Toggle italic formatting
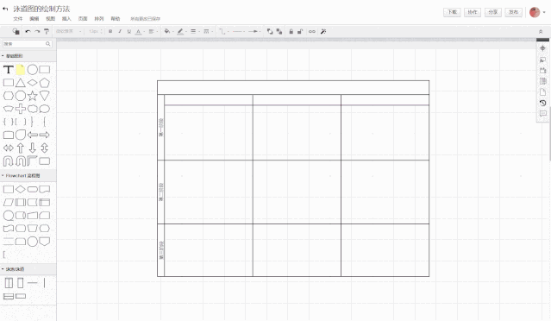 coord(120,32)
